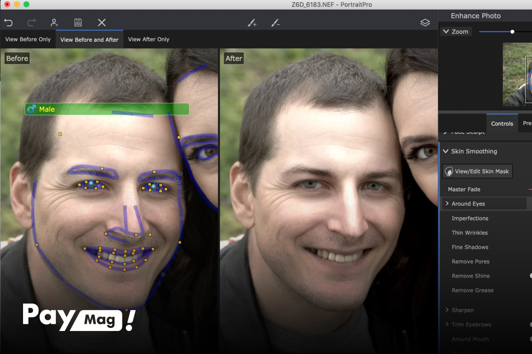The image size is (532, 354).
Task: Enable the Remove Shine skin option
Action: tap(470, 276)
